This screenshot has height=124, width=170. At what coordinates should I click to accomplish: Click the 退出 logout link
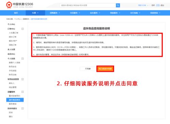163,5
